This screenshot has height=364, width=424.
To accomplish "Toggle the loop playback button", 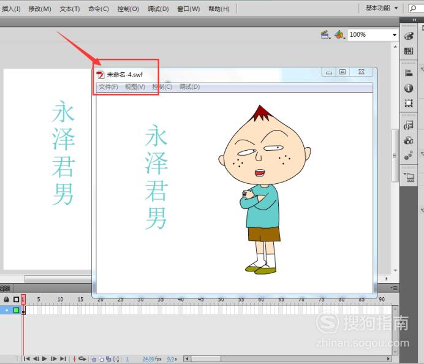I will pos(82,359).
